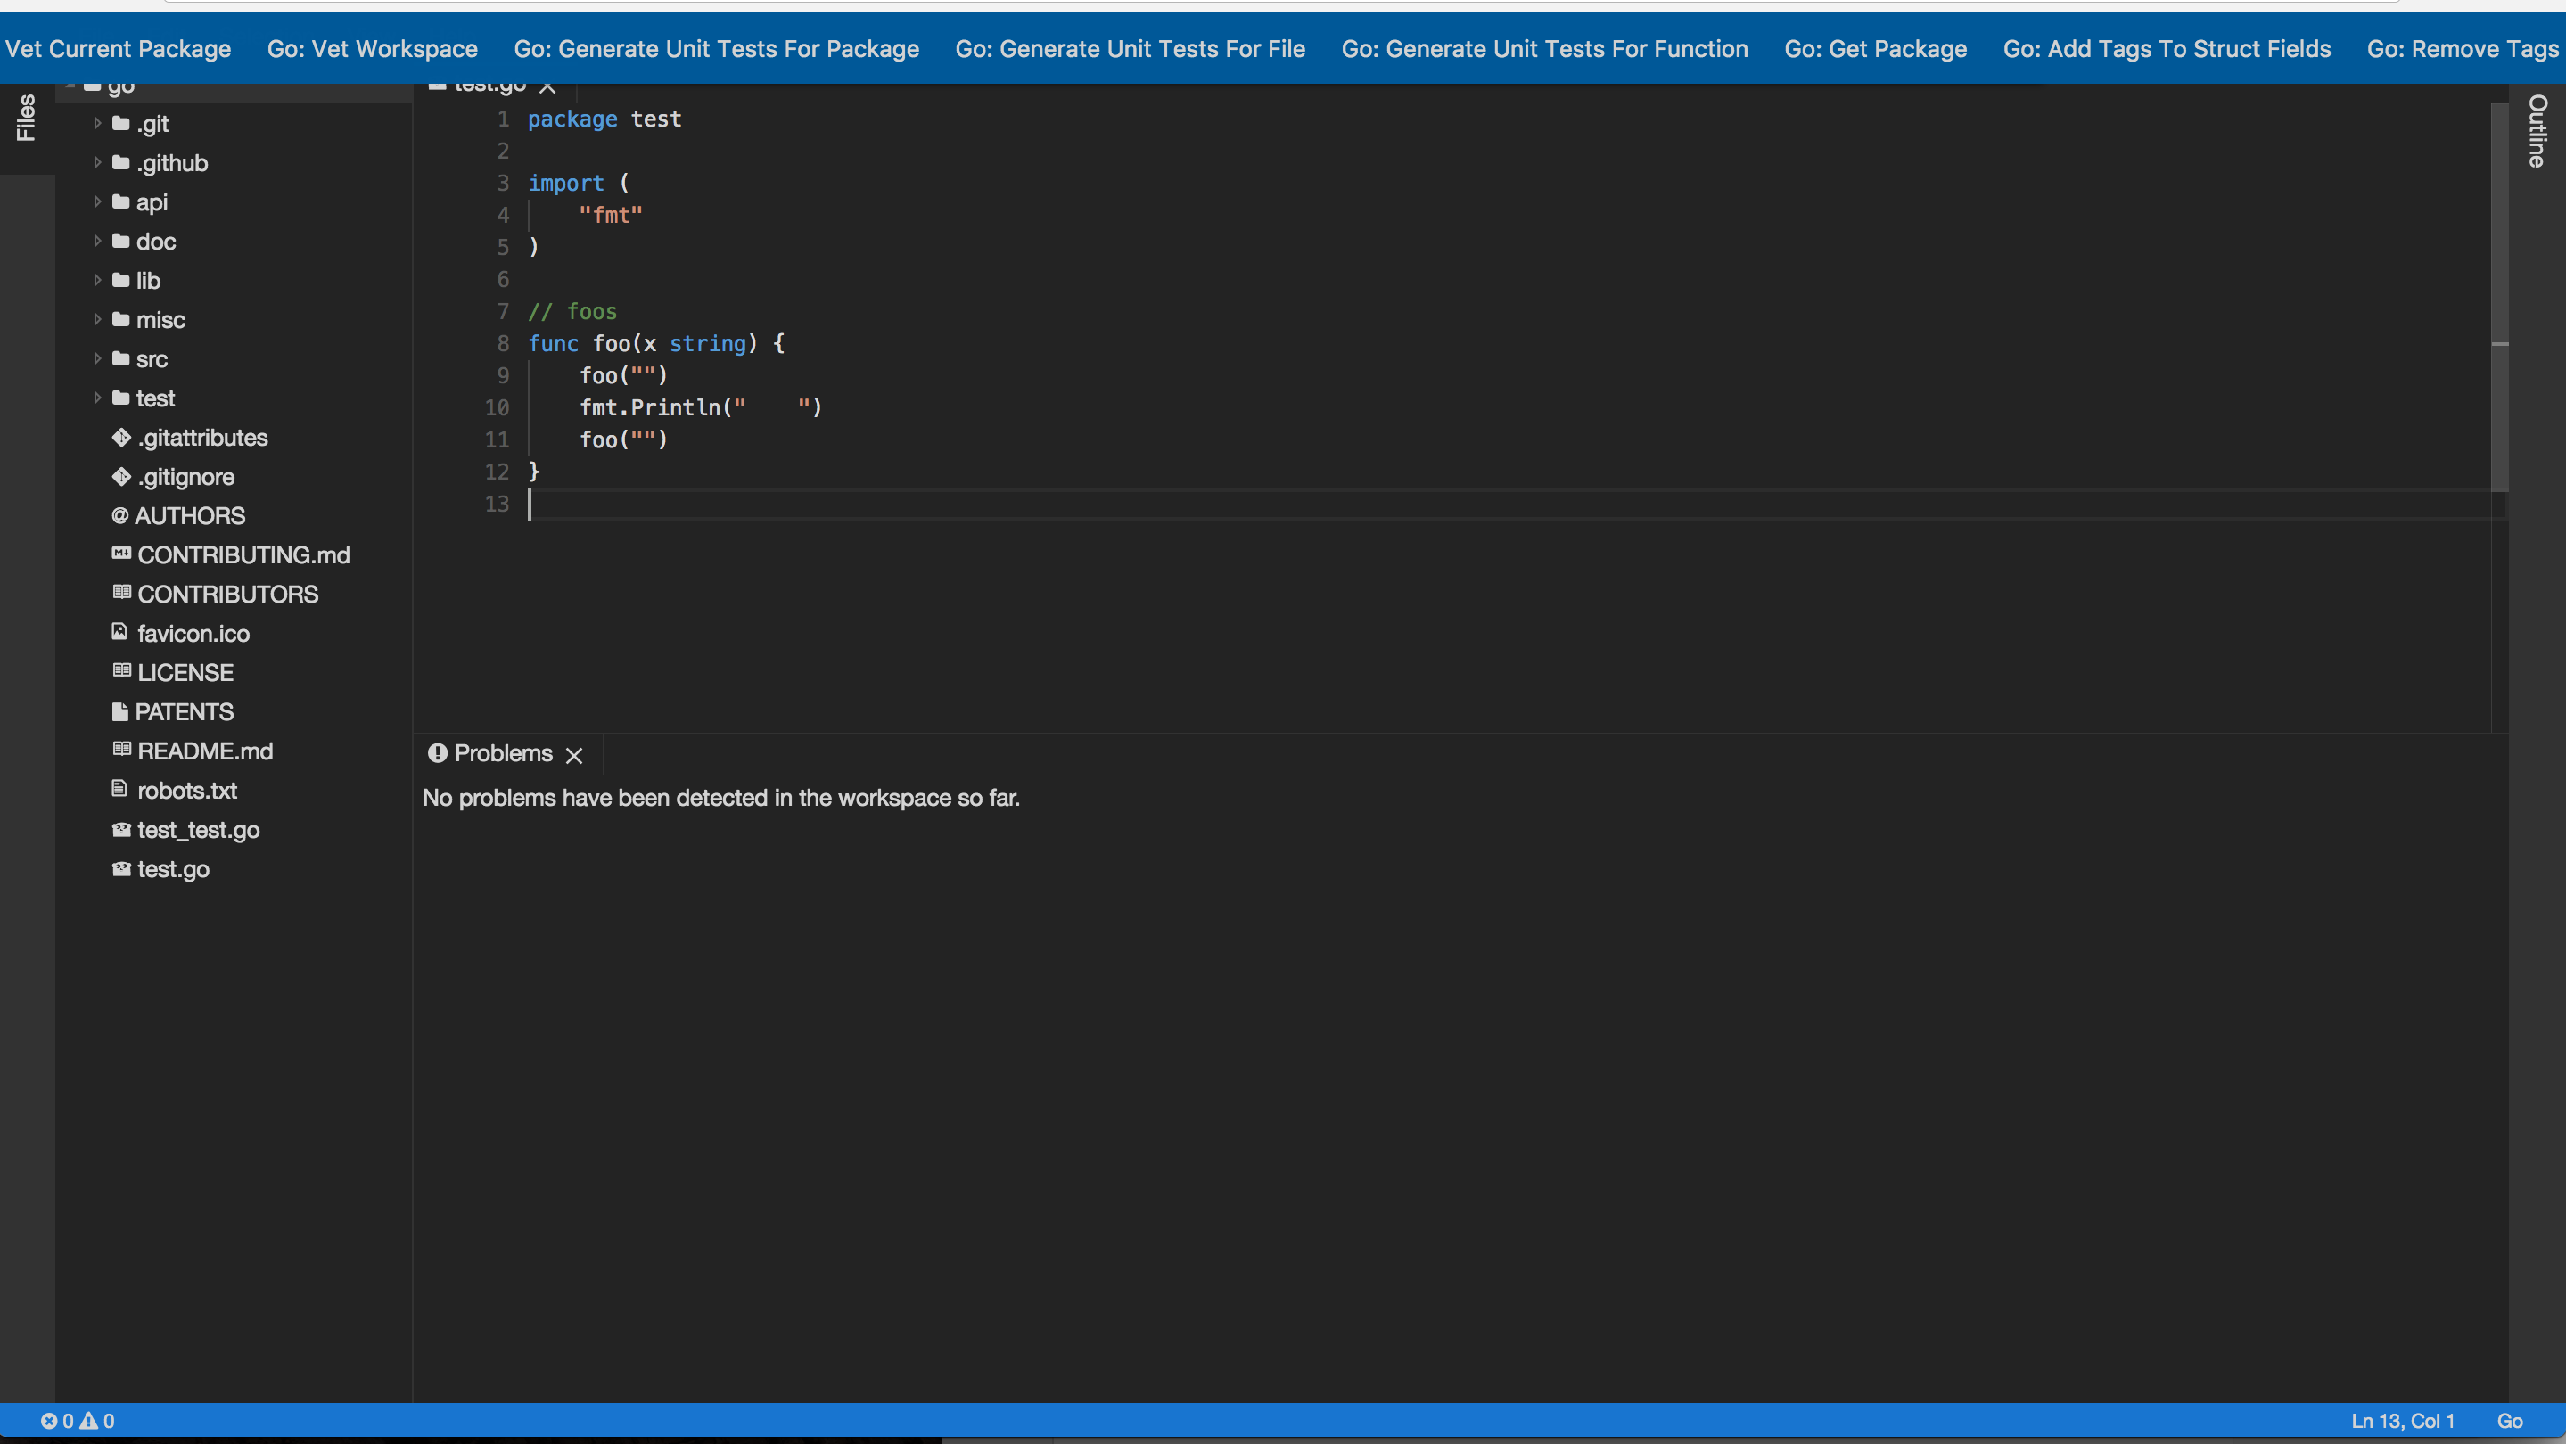Expand the doc folder arrow
Screen dimensions: 2566x1444
click(96, 241)
